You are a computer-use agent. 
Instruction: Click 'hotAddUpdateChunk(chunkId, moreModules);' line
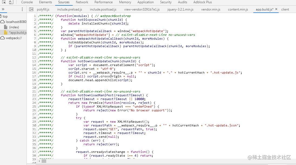click(106, 42)
